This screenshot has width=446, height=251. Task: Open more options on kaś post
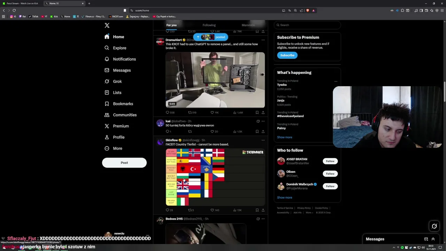coord(263,121)
